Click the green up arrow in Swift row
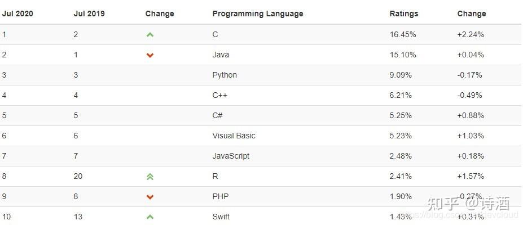523x225 pixels. click(x=150, y=217)
